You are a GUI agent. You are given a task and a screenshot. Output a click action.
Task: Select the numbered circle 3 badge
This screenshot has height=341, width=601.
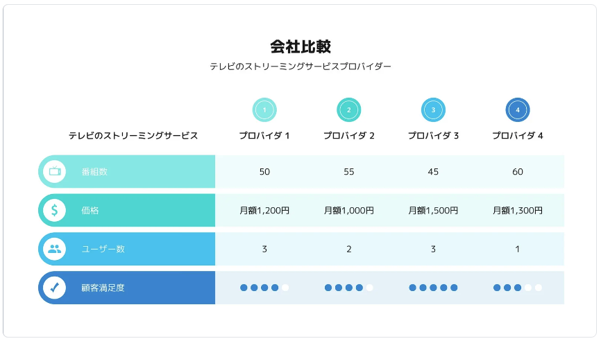pyautogui.click(x=433, y=110)
